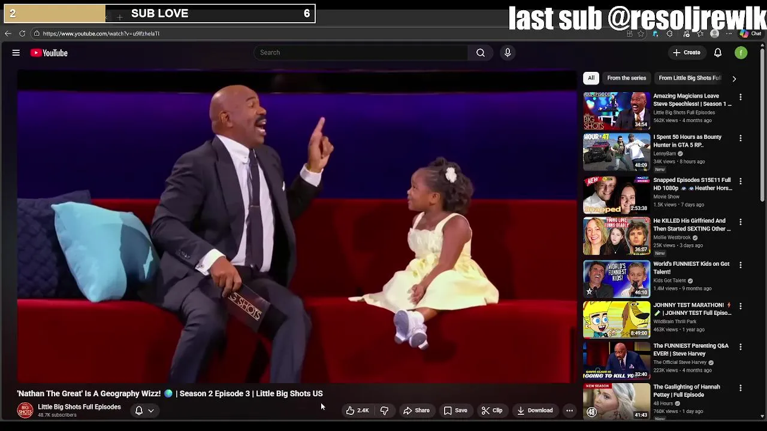The width and height of the screenshot is (767, 431).
Task: Click the Create button
Action: (686, 53)
